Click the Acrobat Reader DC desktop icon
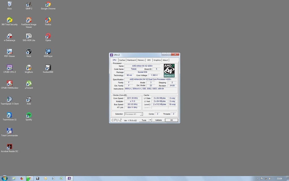The height and width of the screenshot is (181, 289). (x=10, y=148)
